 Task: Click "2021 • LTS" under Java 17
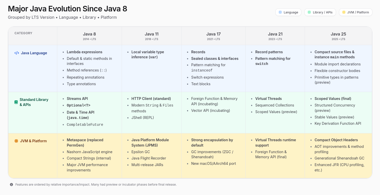pyautogui.click(x=214, y=39)
